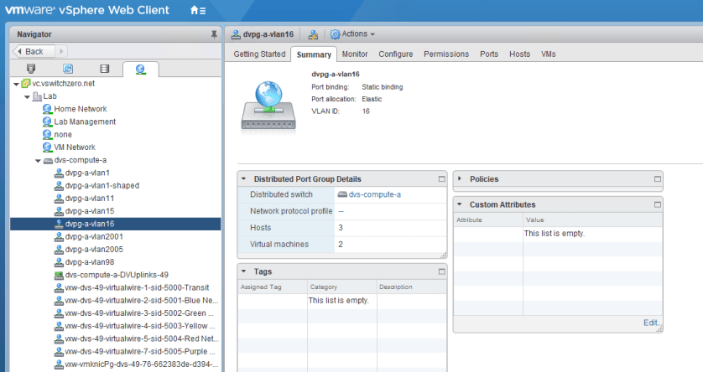Maximize the Custom Attributes panel
The width and height of the screenshot is (703, 372).
(x=657, y=204)
